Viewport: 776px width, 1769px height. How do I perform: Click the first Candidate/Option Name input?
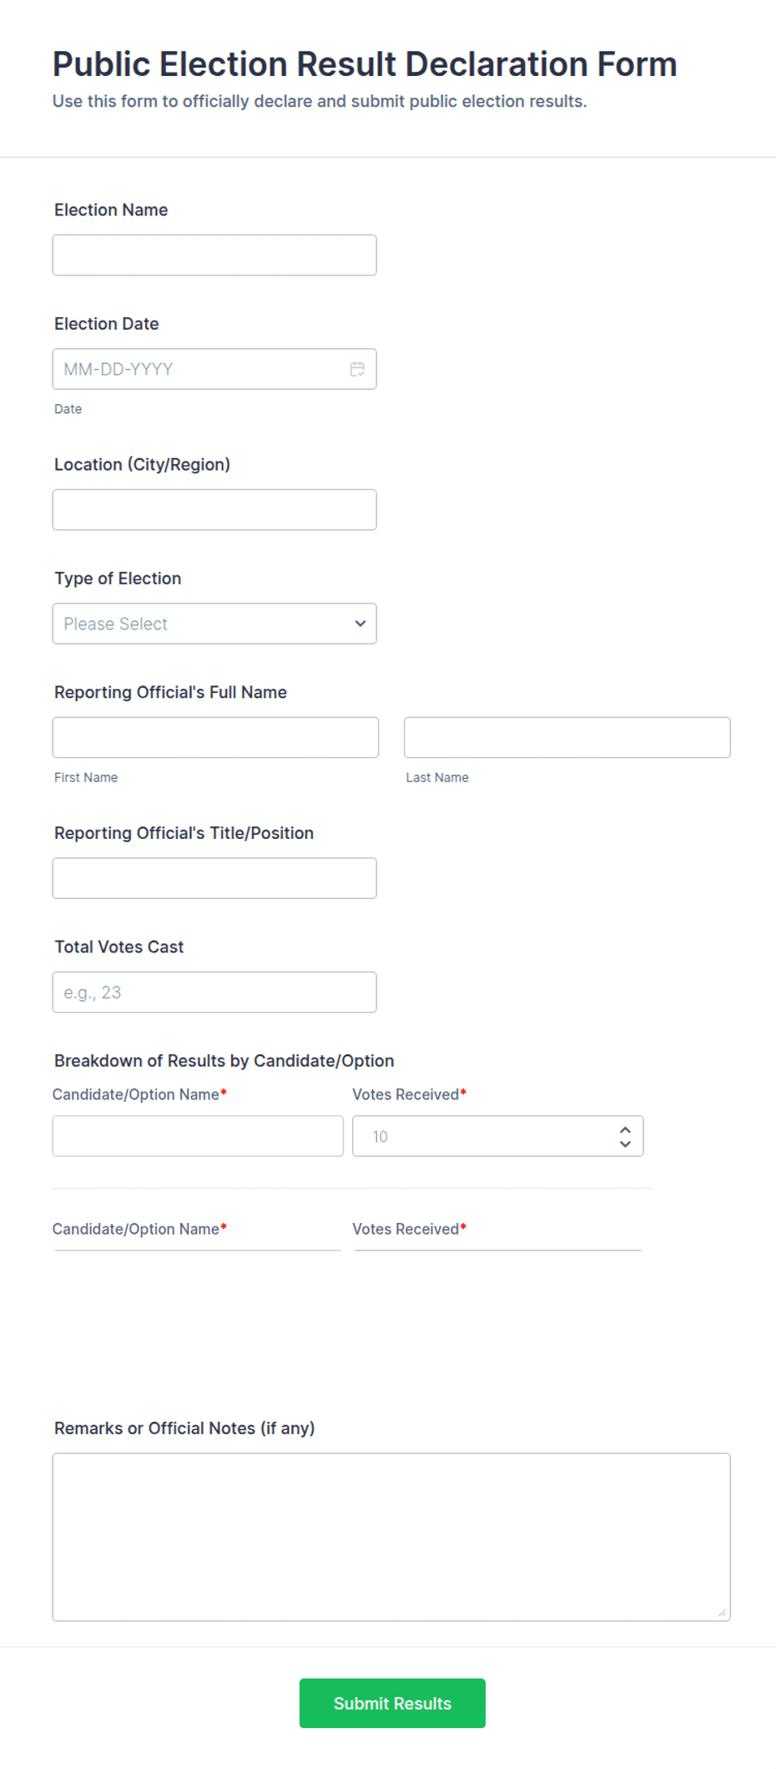click(x=198, y=1136)
